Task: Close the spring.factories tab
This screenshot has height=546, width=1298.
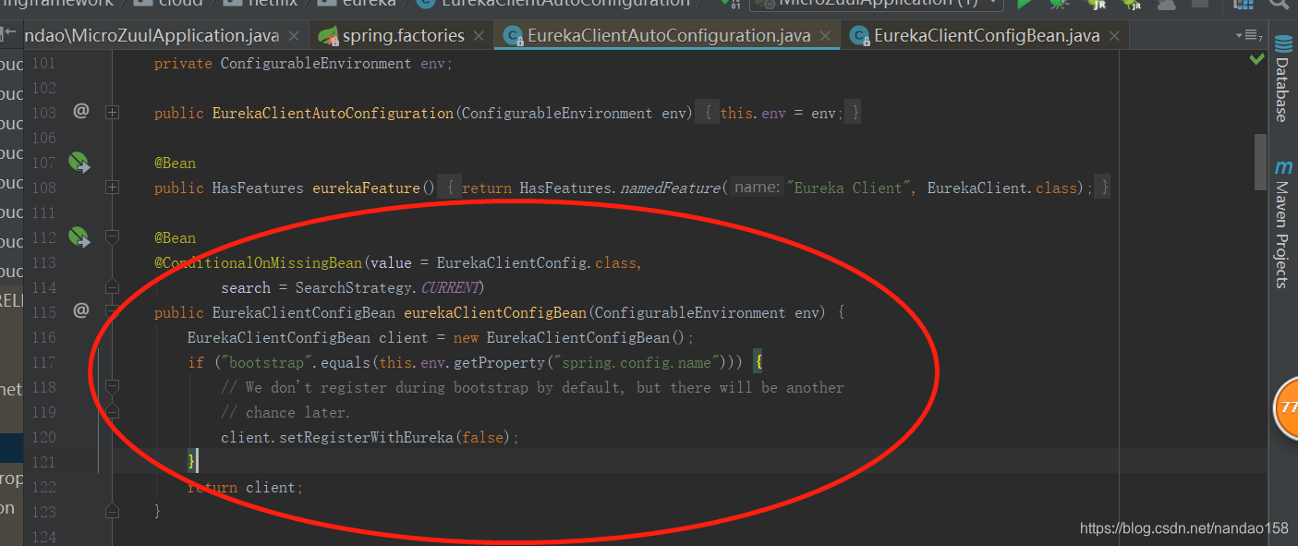Action: (x=479, y=37)
